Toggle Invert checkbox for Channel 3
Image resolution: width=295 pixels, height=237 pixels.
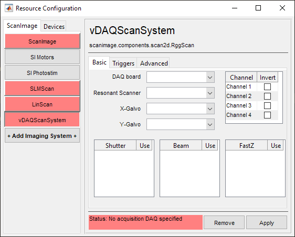pos(267,105)
